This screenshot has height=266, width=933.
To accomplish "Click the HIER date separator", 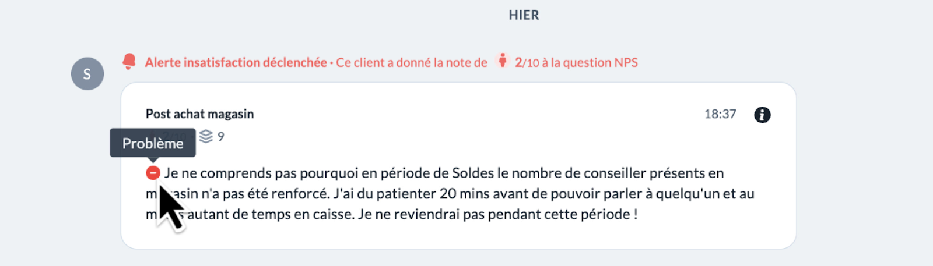I will (524, 15).
